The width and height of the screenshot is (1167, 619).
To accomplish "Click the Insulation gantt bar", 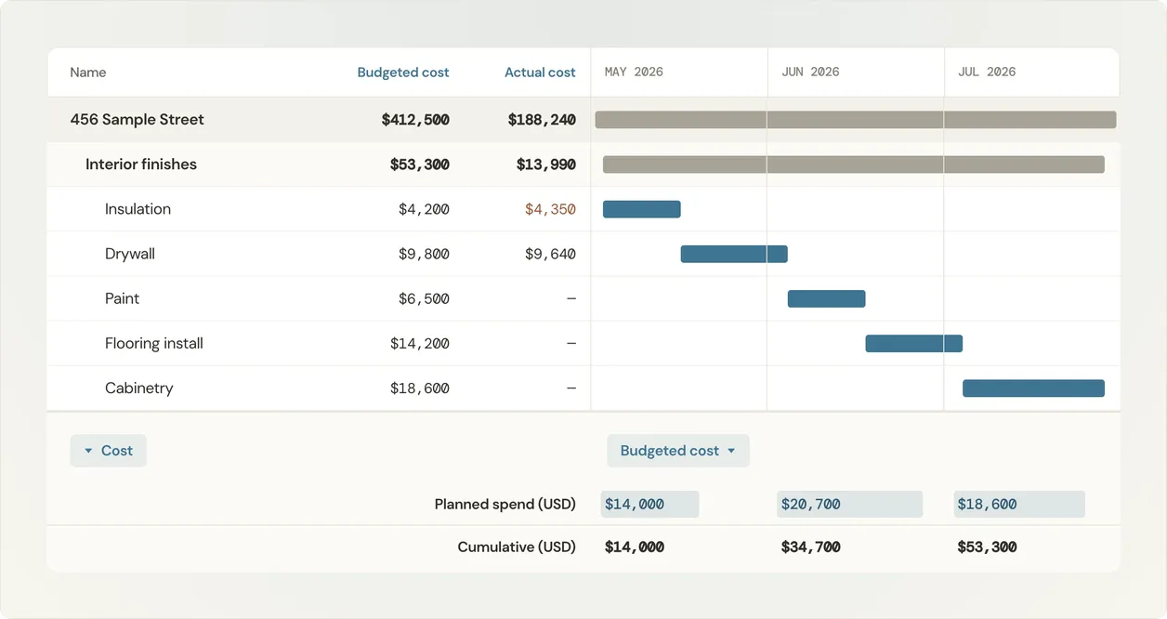I will [x=642, y=209].
